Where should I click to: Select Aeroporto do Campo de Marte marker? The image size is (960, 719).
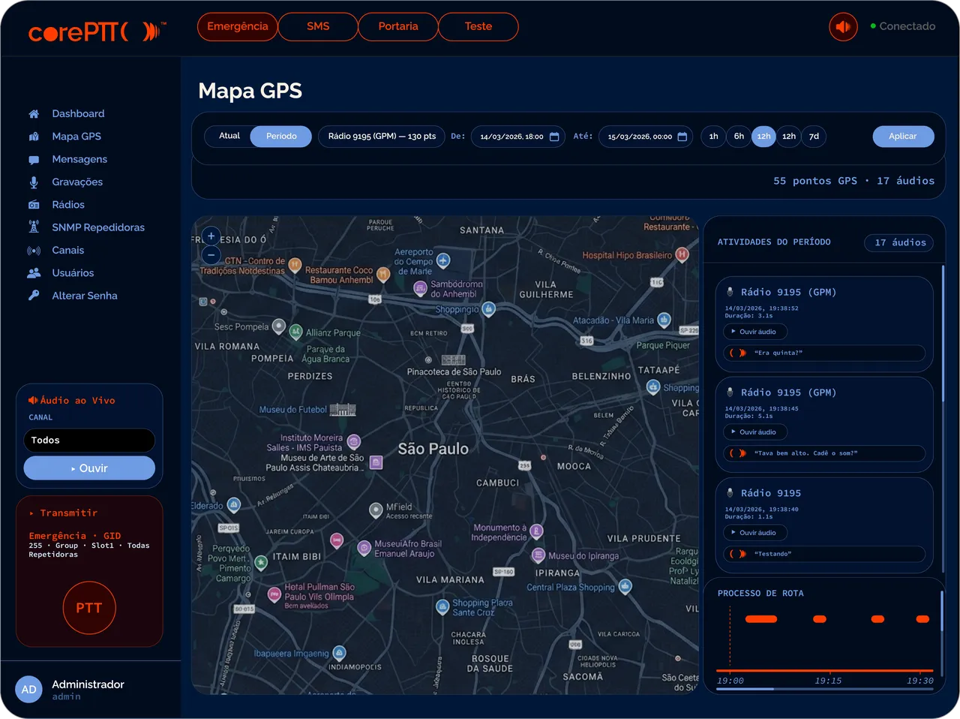[443, 260]
